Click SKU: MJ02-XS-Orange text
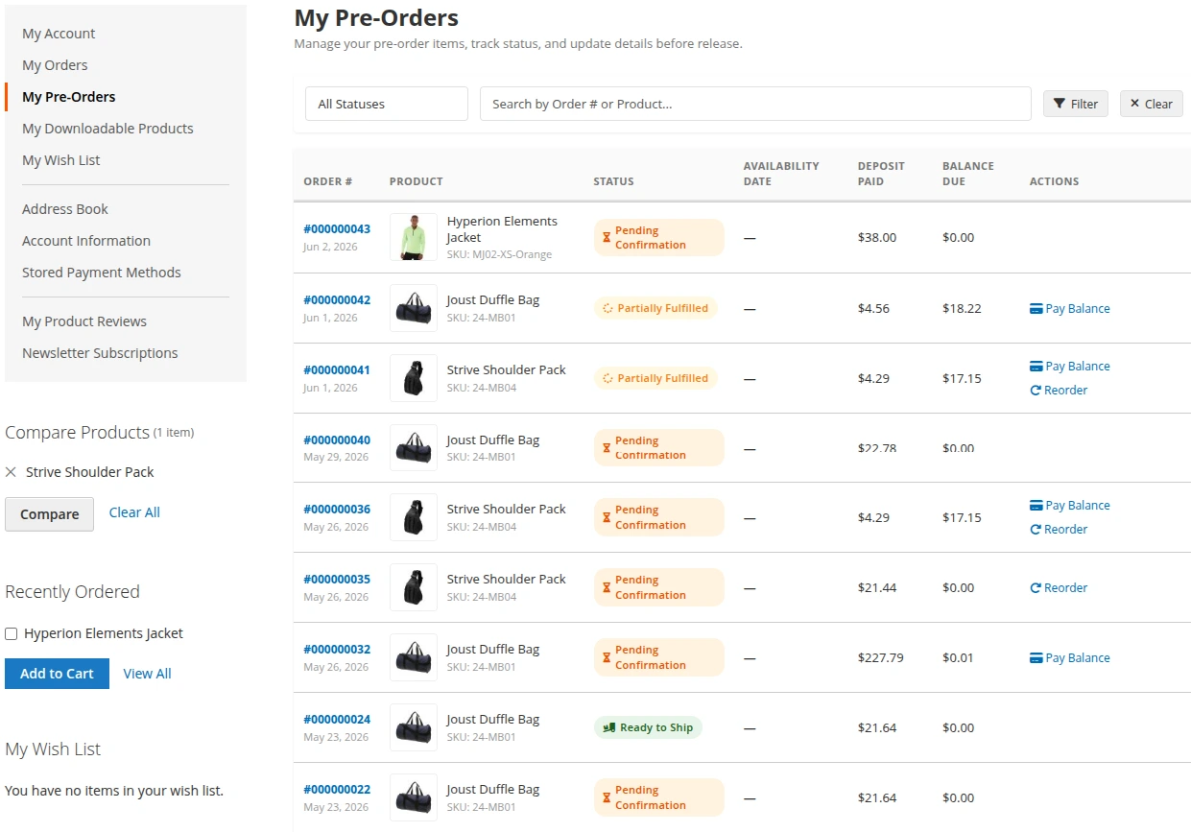Screen dimensions: 1191x832 click(x=499, y=255)
